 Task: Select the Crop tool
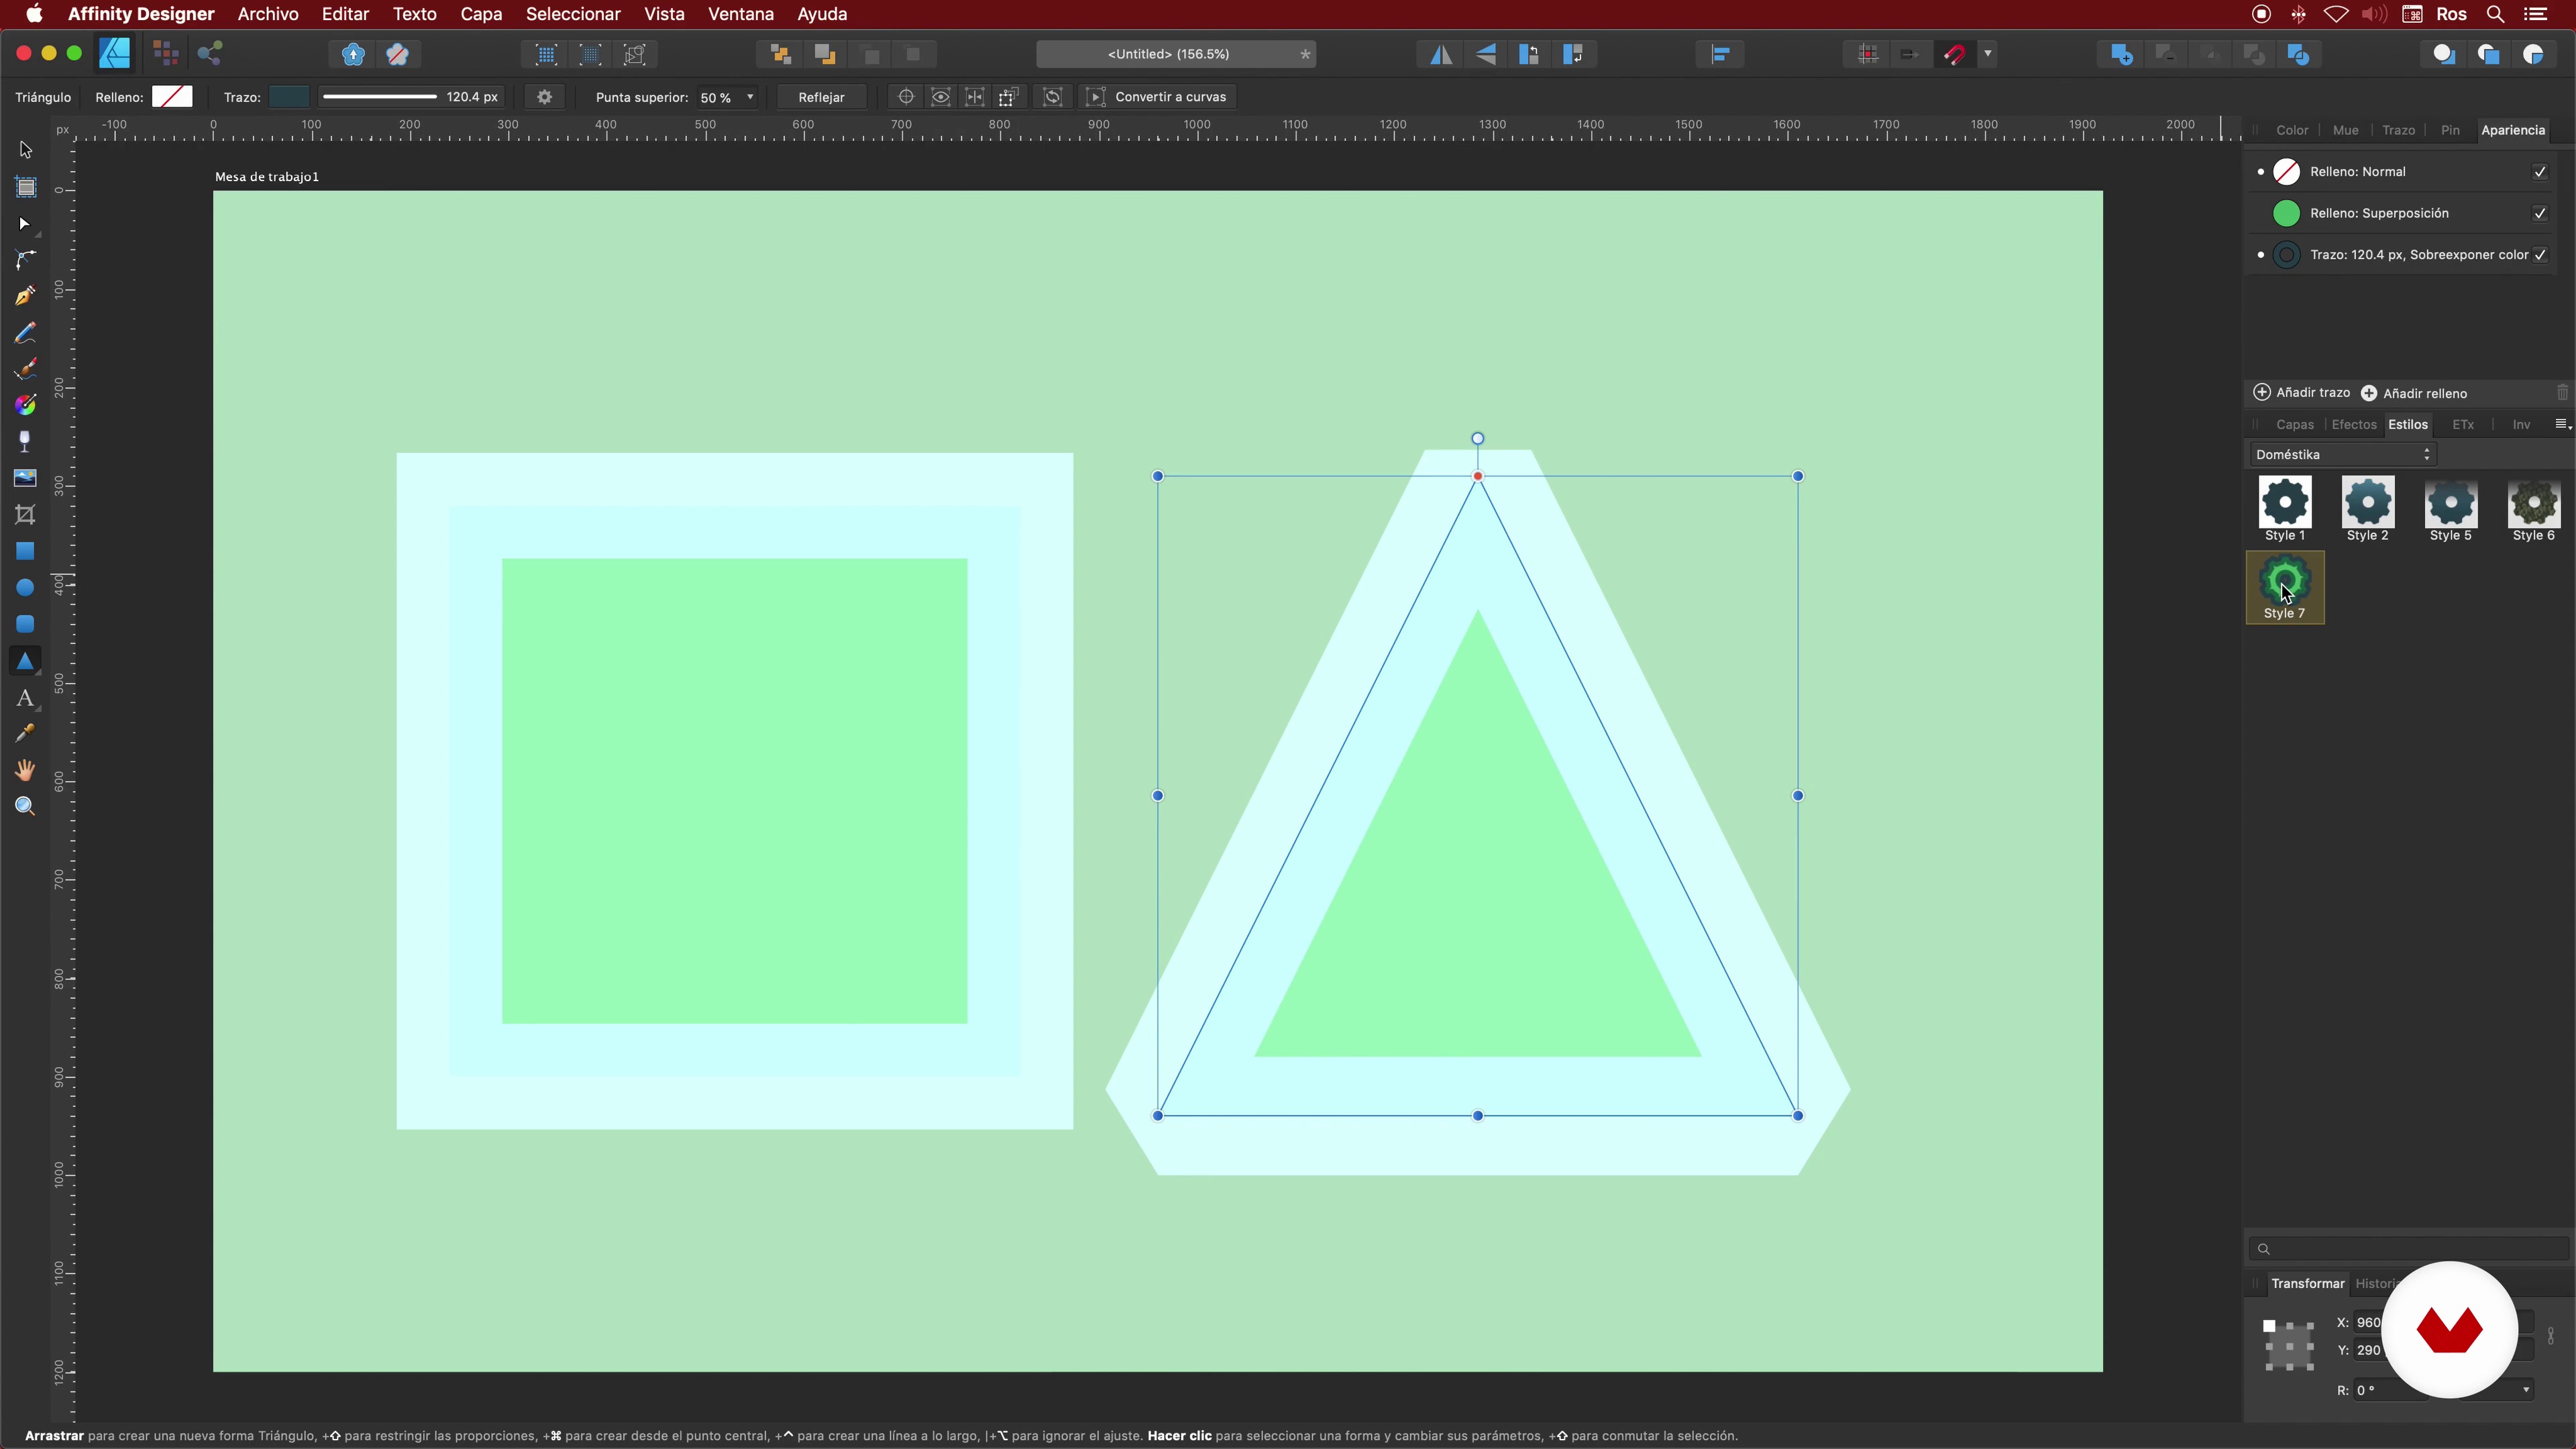coord(25,515)
